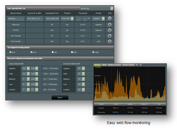Remove the File Transfer port 80 rule

click(x=110, y=35)
